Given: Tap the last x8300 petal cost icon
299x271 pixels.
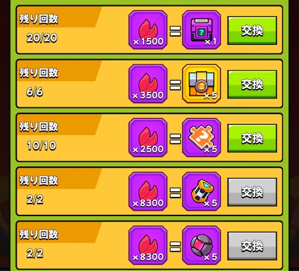Looking at the screenshot, I should (148, 245).
